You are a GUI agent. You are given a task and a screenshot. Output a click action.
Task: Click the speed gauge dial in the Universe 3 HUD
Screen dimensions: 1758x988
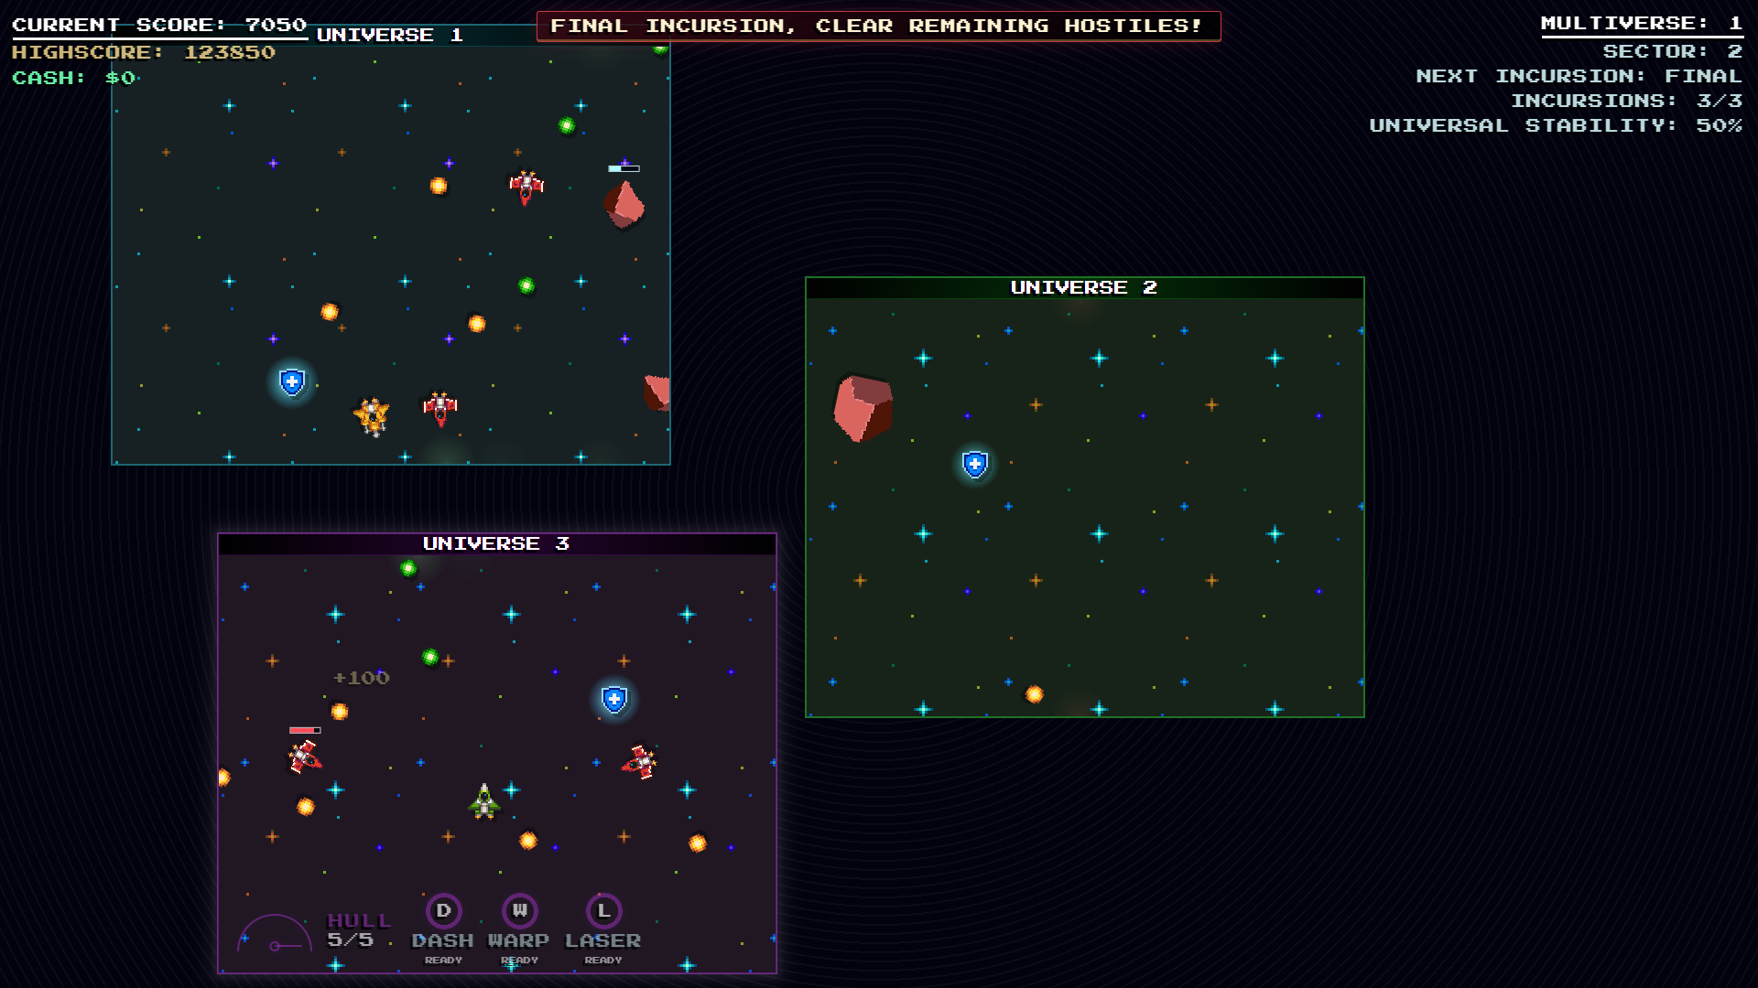point(275,934)
